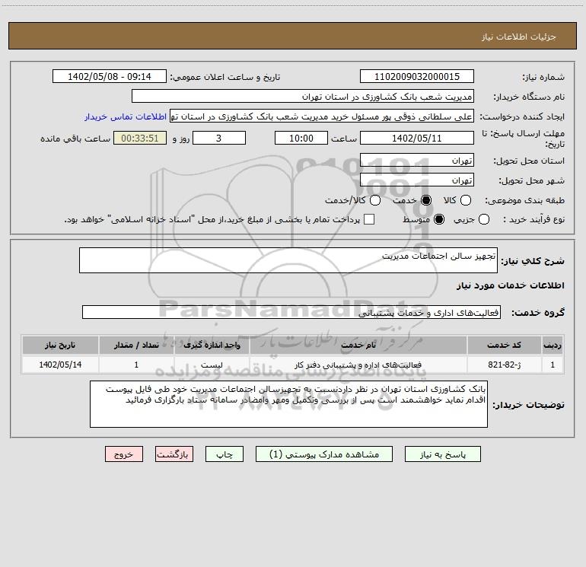Click the تعداد / مقدار column header
This screenshot has width=586, height=567.
[136, 345]
